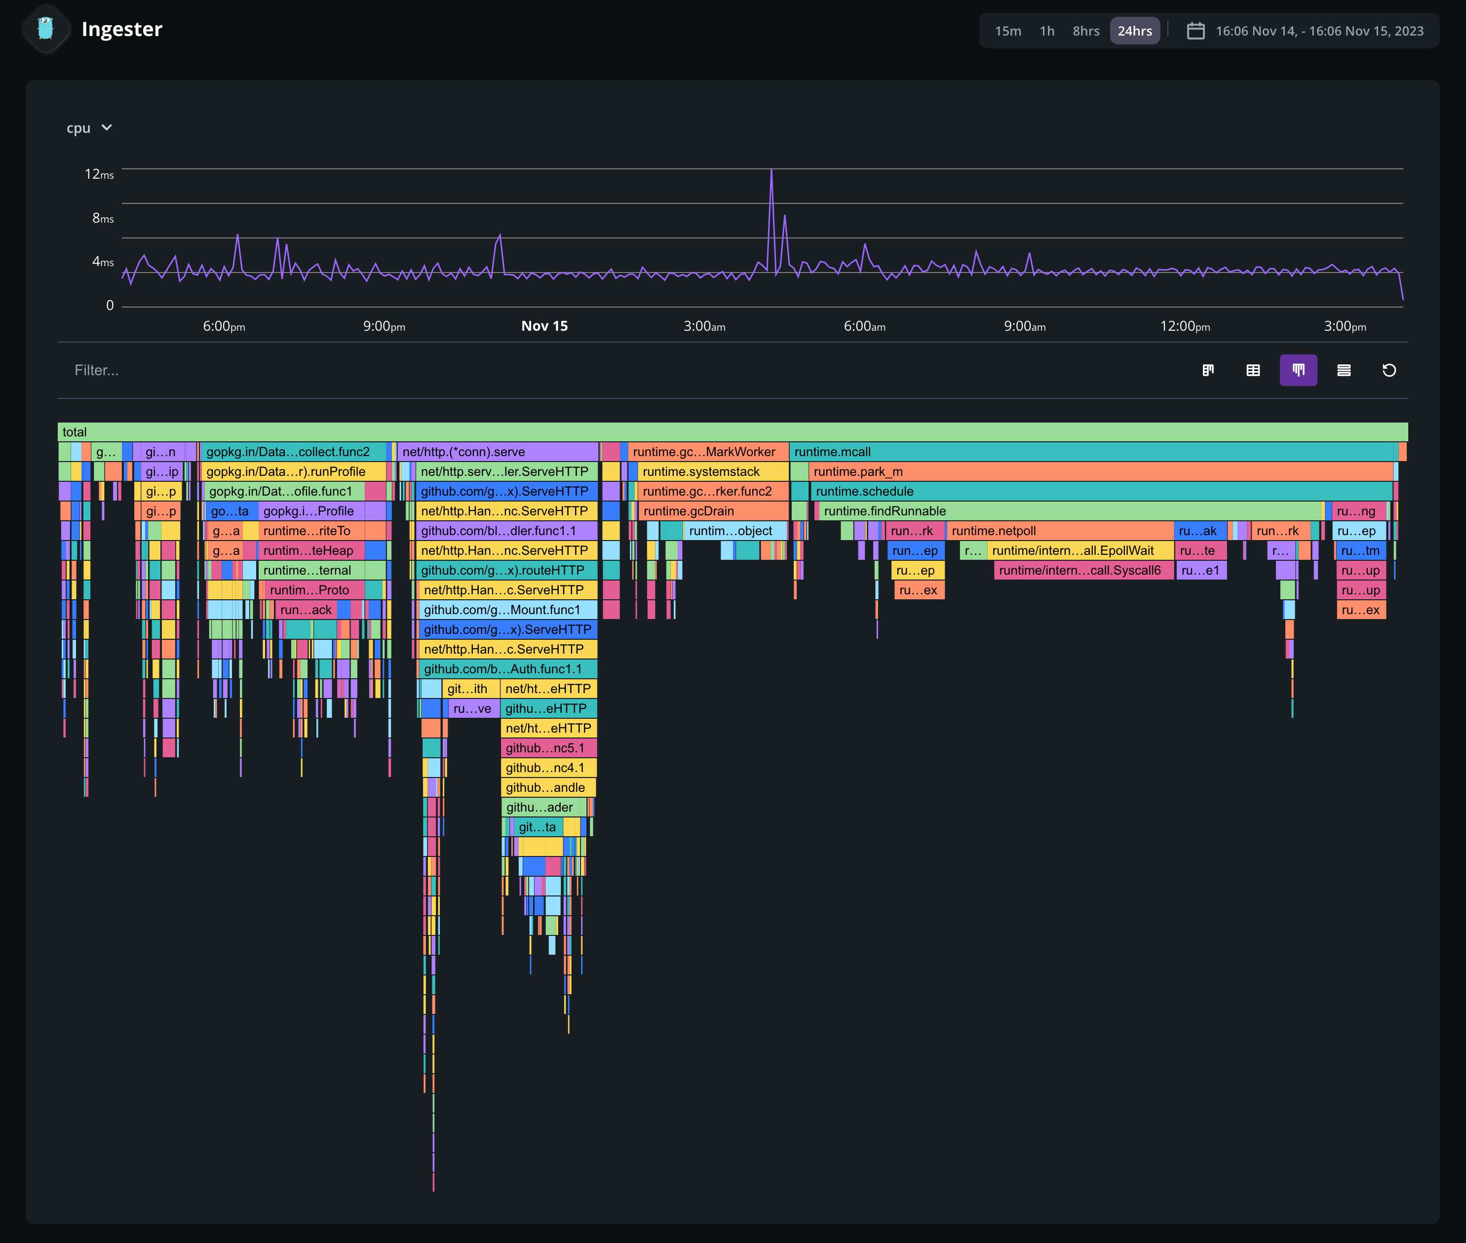
Task: Click the runtime.mcall flamegraph block
Action: [x=1092, y=452]
